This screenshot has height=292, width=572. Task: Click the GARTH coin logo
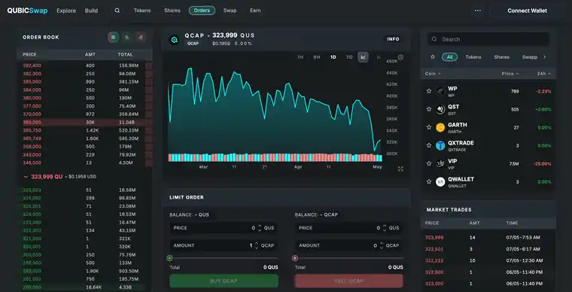[440, 127]
